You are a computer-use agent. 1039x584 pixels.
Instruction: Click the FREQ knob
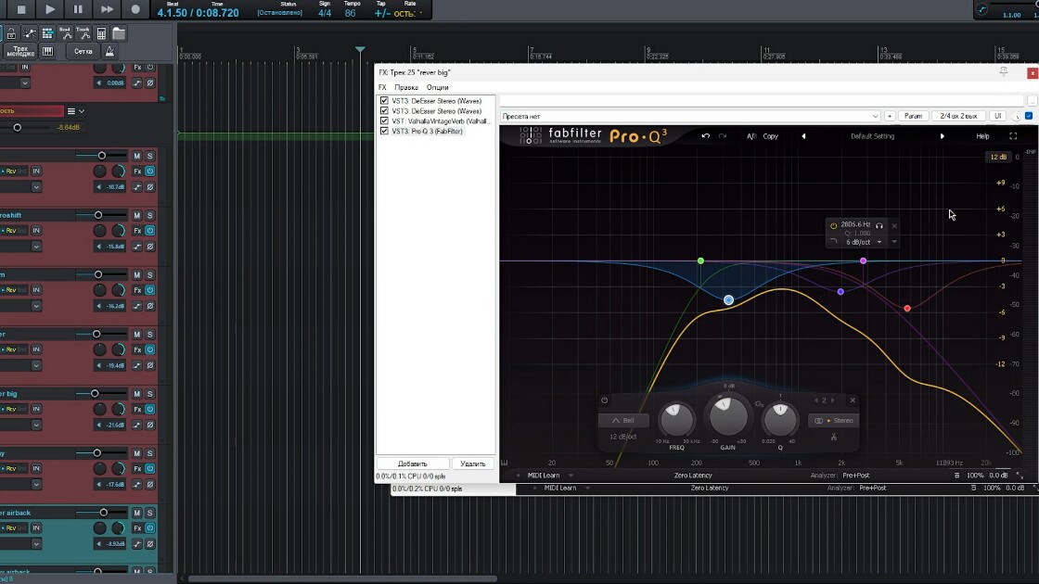[676, 418]
